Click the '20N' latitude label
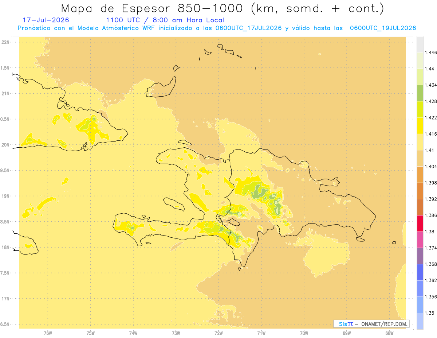The image size is (437, 338). click(x=6, y=145)
